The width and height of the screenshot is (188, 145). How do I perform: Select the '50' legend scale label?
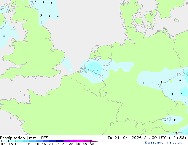click(92, 144)
